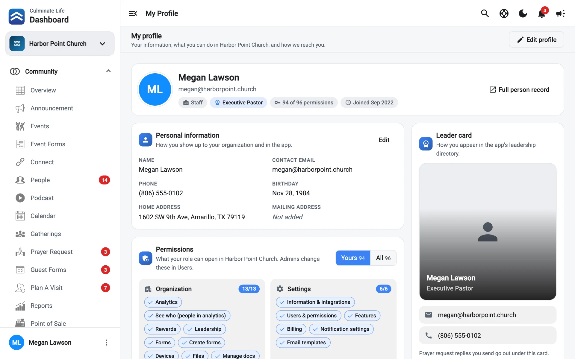Click the Megan Lawson leader card image

tap(488, 232)
